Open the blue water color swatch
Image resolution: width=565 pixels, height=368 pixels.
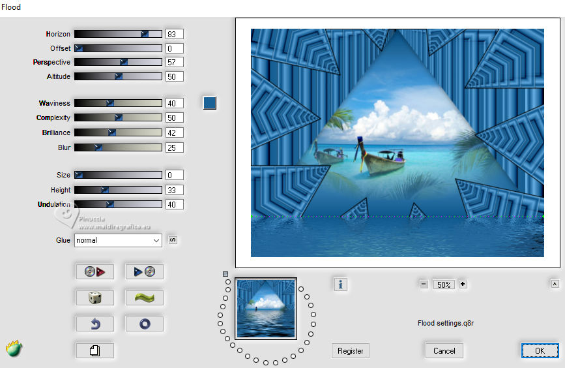[210, 103]
